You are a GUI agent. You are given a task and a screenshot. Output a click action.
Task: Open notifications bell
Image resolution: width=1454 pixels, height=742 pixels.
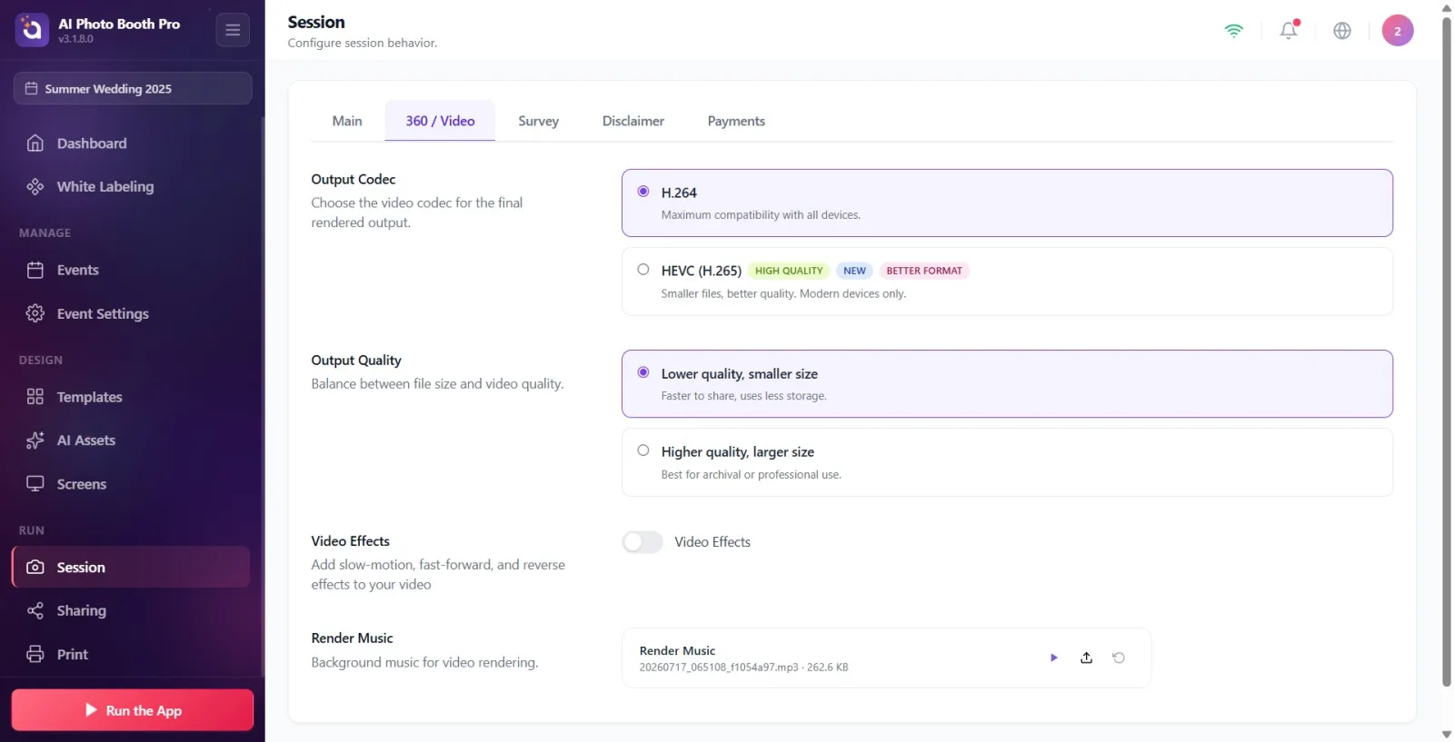[1289, 30]
